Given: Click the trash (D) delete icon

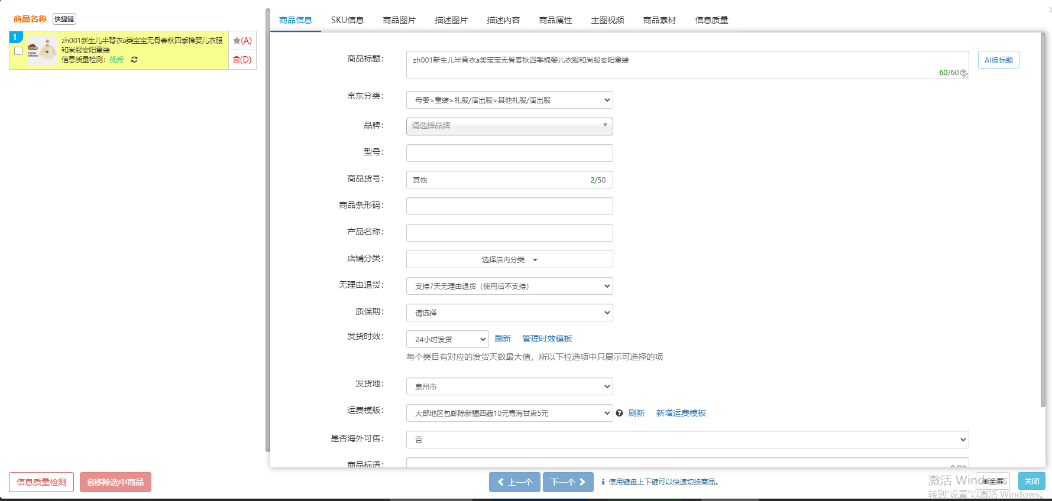Looking at the screenshot, I should pos(242,60).
